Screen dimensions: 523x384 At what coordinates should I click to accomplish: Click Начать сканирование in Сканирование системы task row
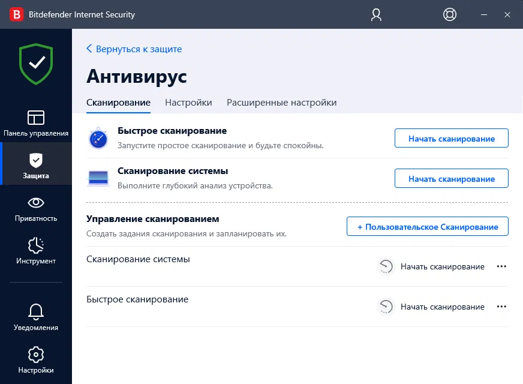point(442,266)
